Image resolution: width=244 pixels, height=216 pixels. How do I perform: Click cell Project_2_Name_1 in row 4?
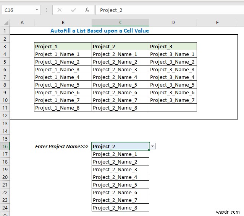click(120, 54)
